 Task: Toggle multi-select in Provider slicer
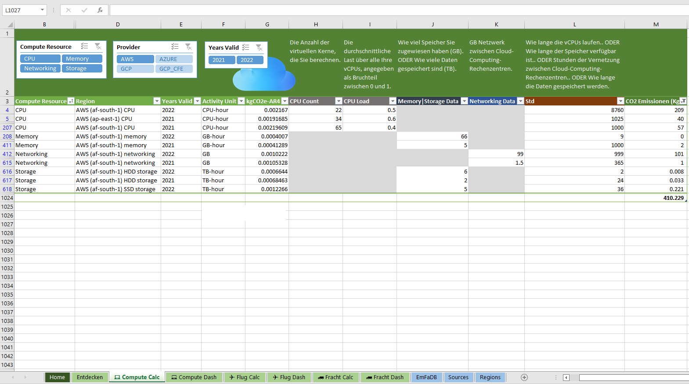(x=175, y=47)
